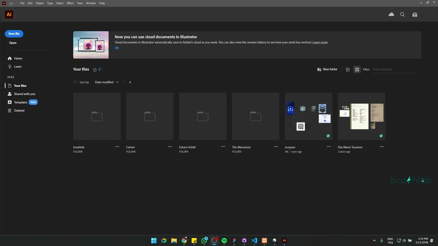Image resolution: width=438 pixels, height=246 pixels.
Task: Open the Effect menu
Action: (x=70, y=3)
